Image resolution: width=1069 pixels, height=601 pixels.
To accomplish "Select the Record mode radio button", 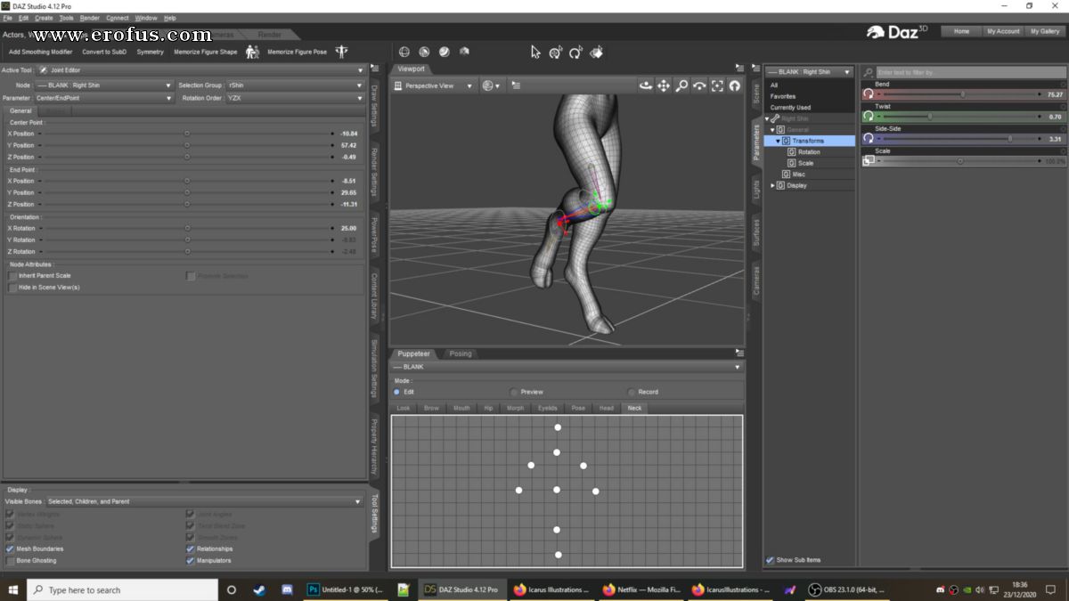I will coord(632,392).
